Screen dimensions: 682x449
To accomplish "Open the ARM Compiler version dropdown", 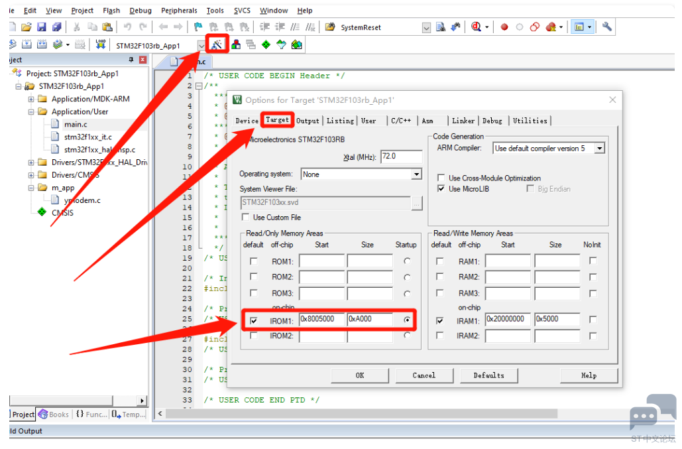I will (598, 149).
